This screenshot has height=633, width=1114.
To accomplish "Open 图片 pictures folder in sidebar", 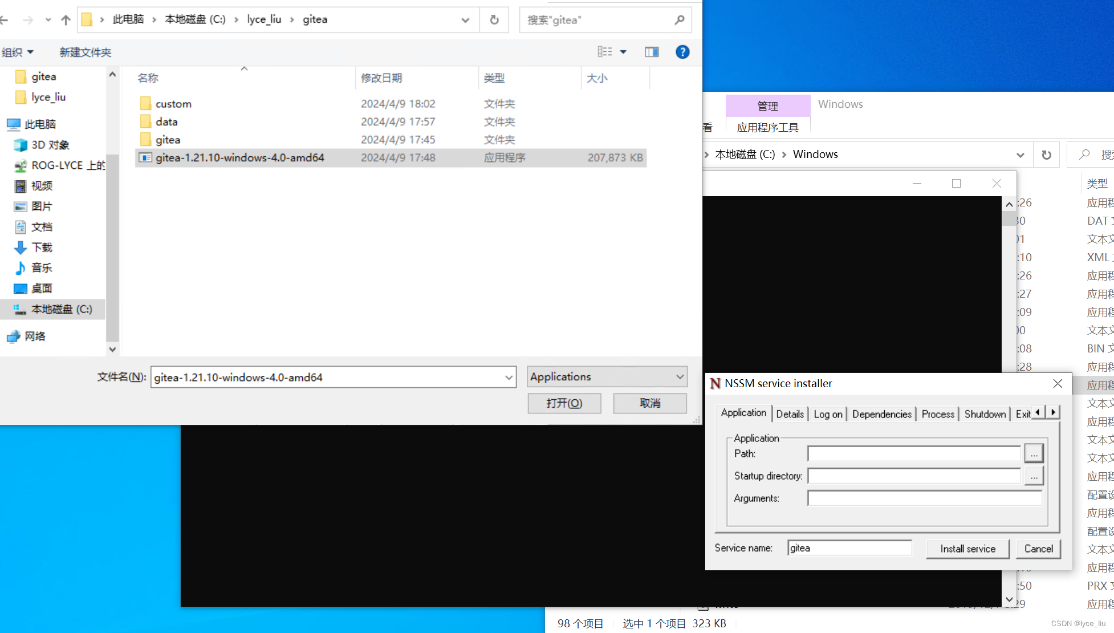I will pos(42,206).
